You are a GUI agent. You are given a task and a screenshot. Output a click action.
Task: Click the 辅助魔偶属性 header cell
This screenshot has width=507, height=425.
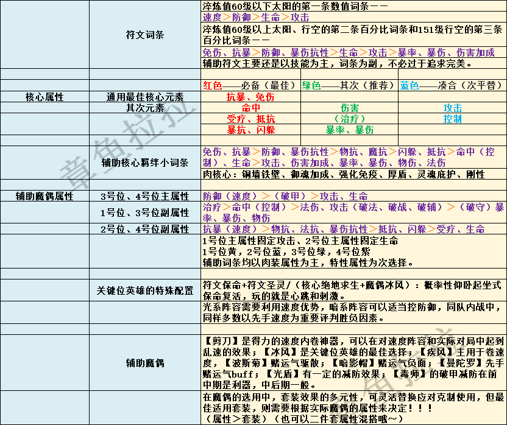[x=44, y=196]
